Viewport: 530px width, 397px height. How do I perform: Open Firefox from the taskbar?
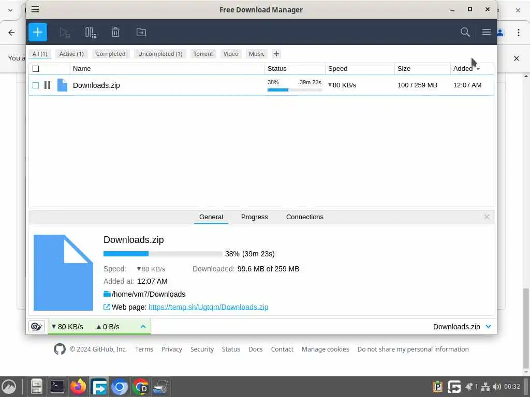(x=78, y=387)
